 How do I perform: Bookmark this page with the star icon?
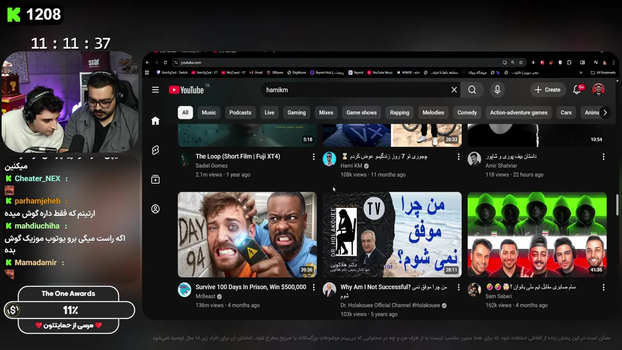point(521,62)
